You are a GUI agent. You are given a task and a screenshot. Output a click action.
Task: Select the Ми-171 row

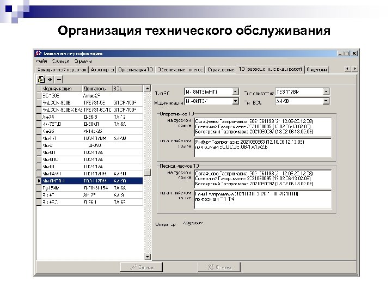tap(90, 138)
